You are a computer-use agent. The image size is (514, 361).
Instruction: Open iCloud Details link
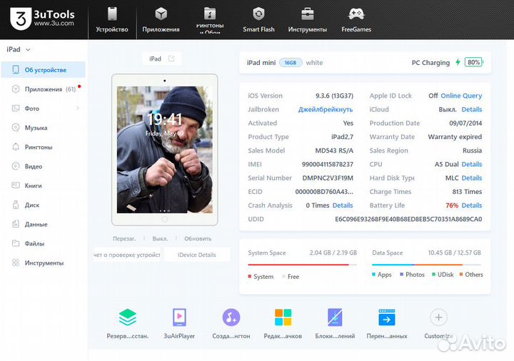[x=472, y=109]
